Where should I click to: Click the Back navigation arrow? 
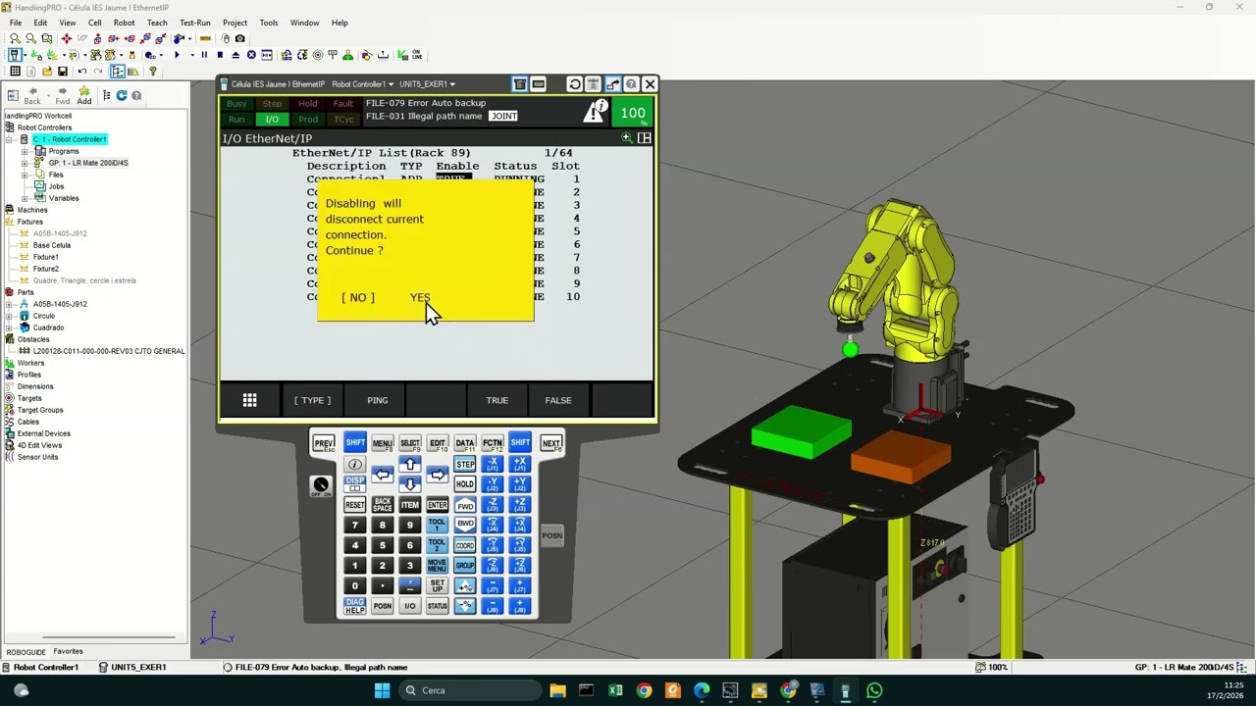[32, 96]
